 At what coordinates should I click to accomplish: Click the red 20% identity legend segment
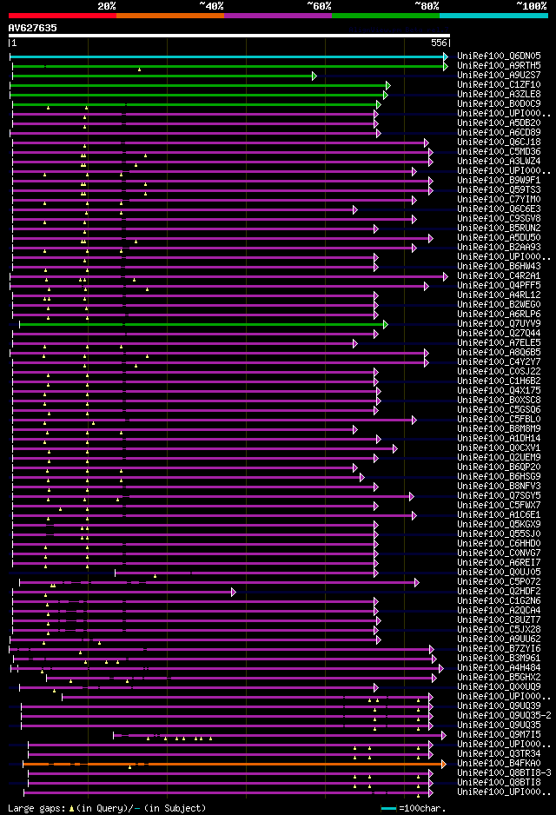(63, 16)
